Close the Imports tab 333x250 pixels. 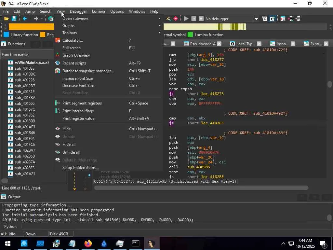point(293,44)
